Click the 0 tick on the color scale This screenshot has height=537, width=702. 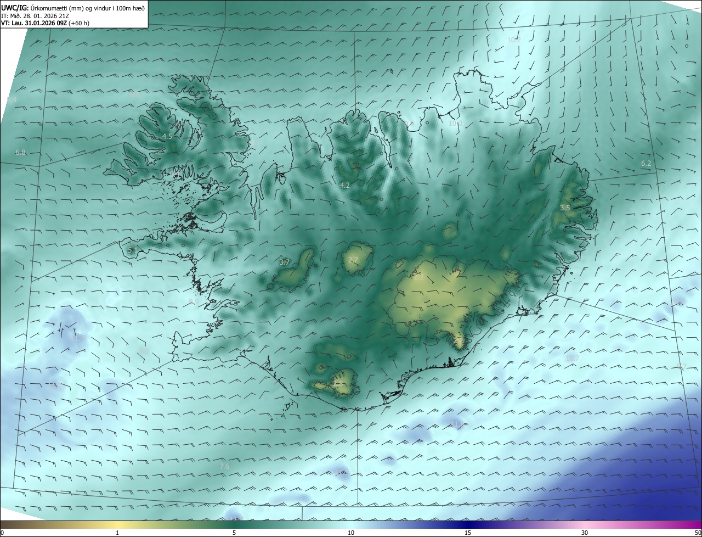pos(2,533)
